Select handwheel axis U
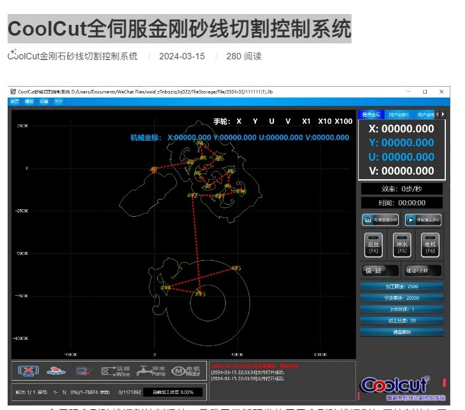Screen dimensions: 465x410 (x=271, y=121)
